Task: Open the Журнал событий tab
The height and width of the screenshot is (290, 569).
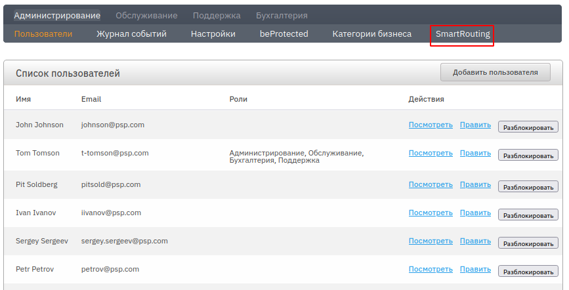Action: coord(131,34)
